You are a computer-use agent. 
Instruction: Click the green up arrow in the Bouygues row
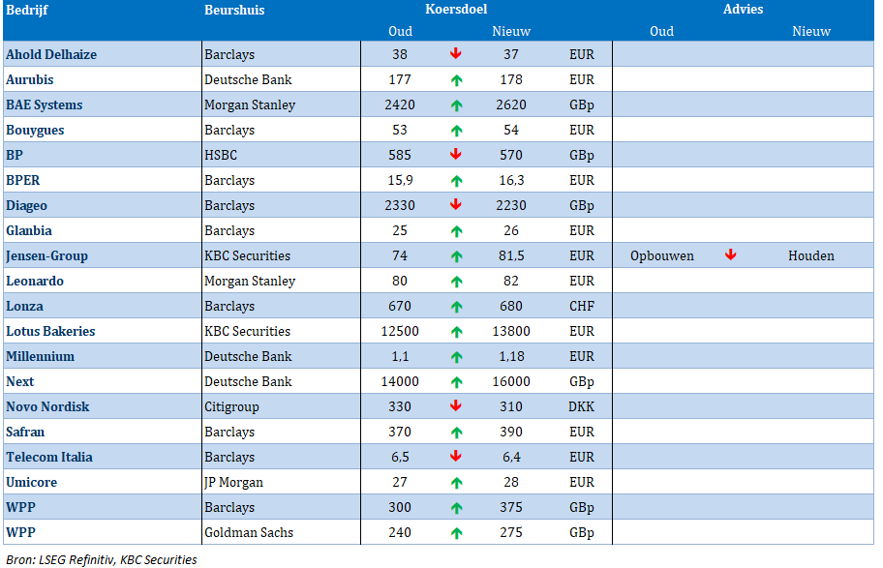pos(456,131)
